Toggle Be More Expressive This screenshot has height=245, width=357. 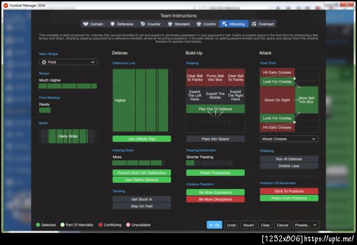[215, 193]
